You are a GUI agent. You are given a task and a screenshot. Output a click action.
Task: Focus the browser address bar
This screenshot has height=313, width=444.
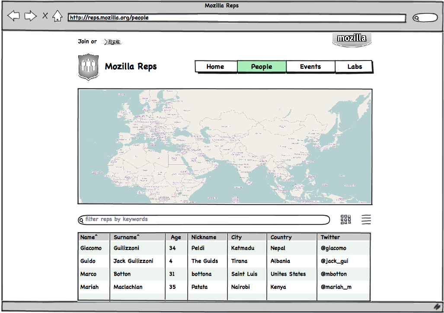[237, 18]
